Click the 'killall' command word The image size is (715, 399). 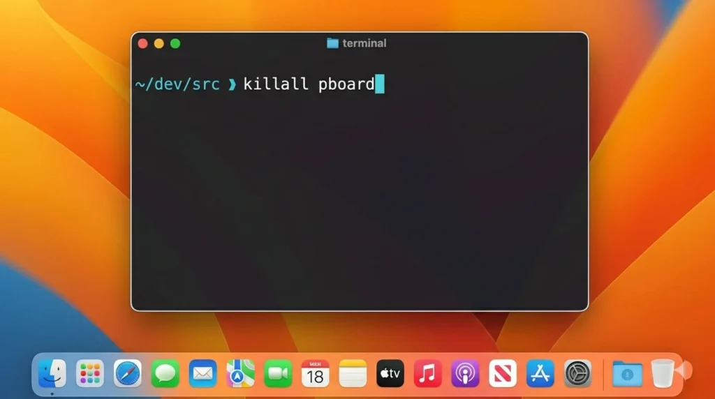(275, 84)
